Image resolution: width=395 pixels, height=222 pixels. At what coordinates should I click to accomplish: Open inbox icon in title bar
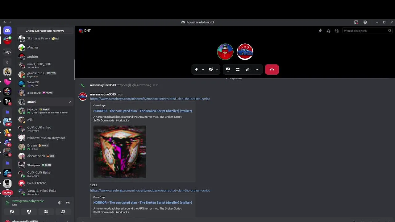(356, 22)
